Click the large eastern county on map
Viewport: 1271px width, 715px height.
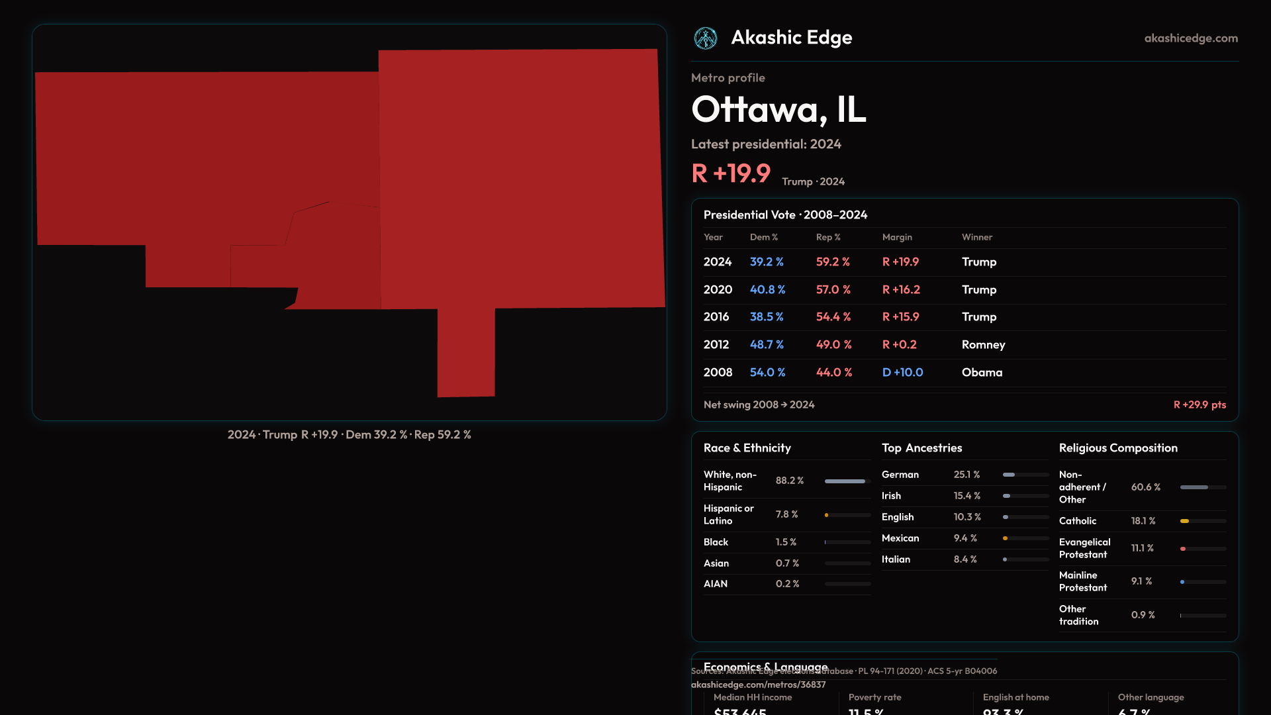click(x=523, y=179)
